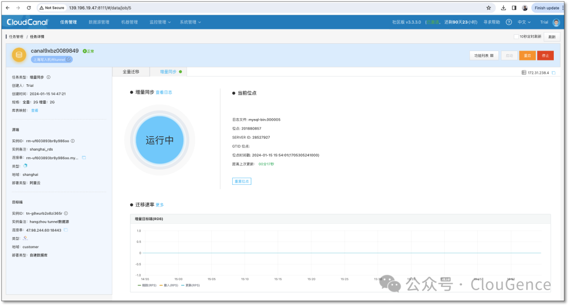Click the SERVER ID 28527927 value

[x=261, y=137]
